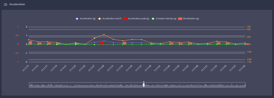The image size is (274, 98).
Task: Click the right axis value -7.00
Action: pos(249,62)
